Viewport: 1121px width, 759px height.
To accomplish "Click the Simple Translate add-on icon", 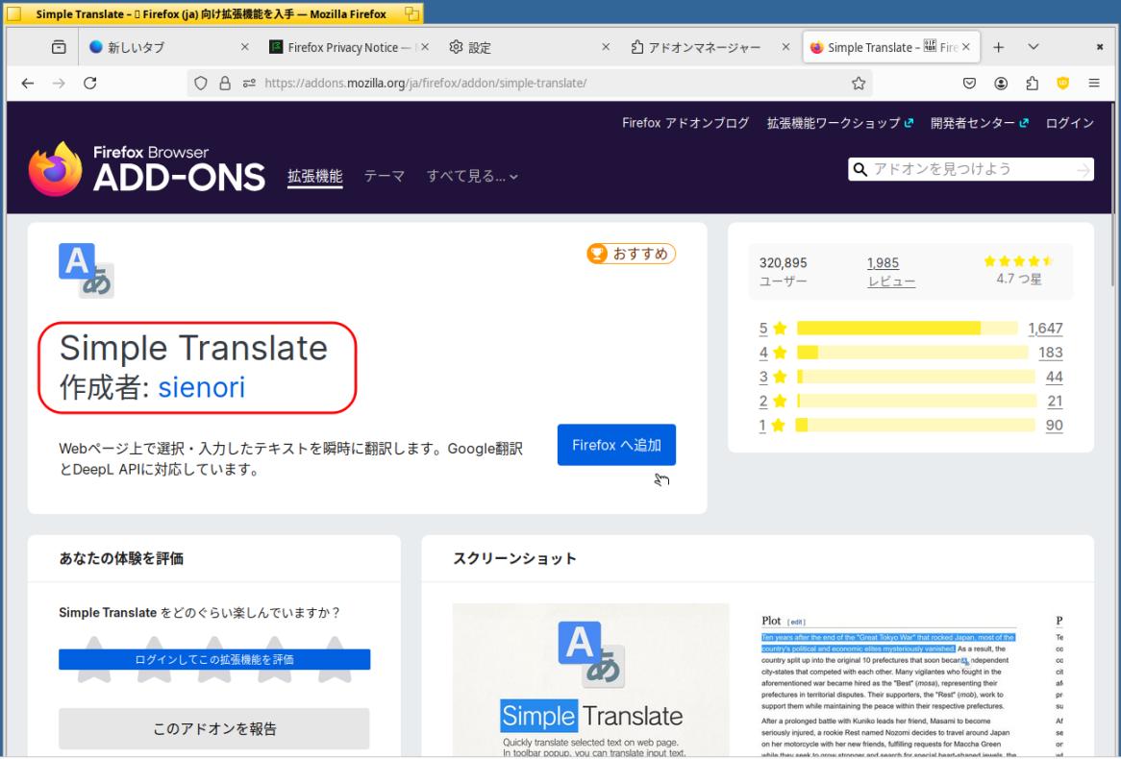I will click(x=87, y=271).
